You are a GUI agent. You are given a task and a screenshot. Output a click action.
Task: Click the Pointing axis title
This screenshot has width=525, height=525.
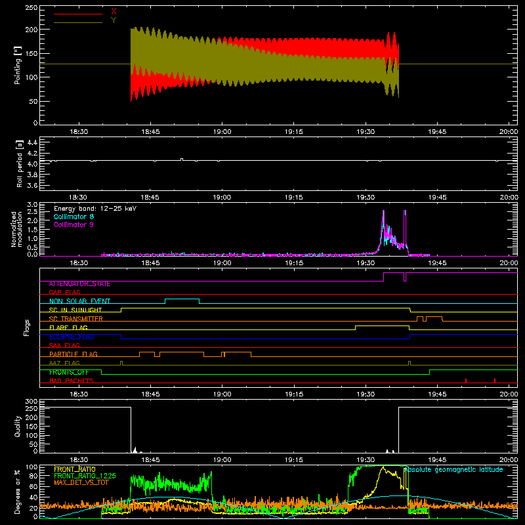[18, 65]
